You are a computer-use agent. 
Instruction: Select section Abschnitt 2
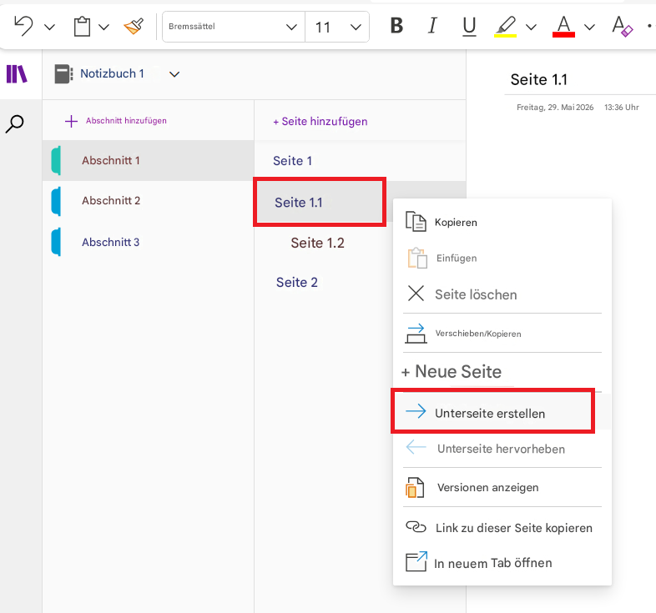coord(148,201)
